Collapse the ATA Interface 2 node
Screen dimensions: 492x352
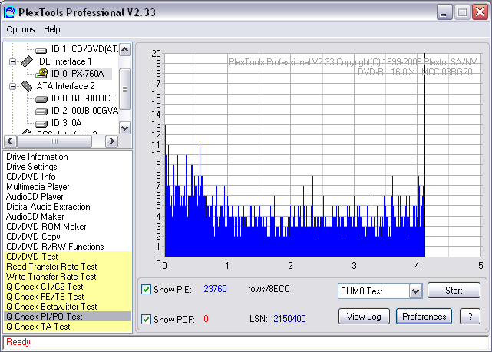12,86
